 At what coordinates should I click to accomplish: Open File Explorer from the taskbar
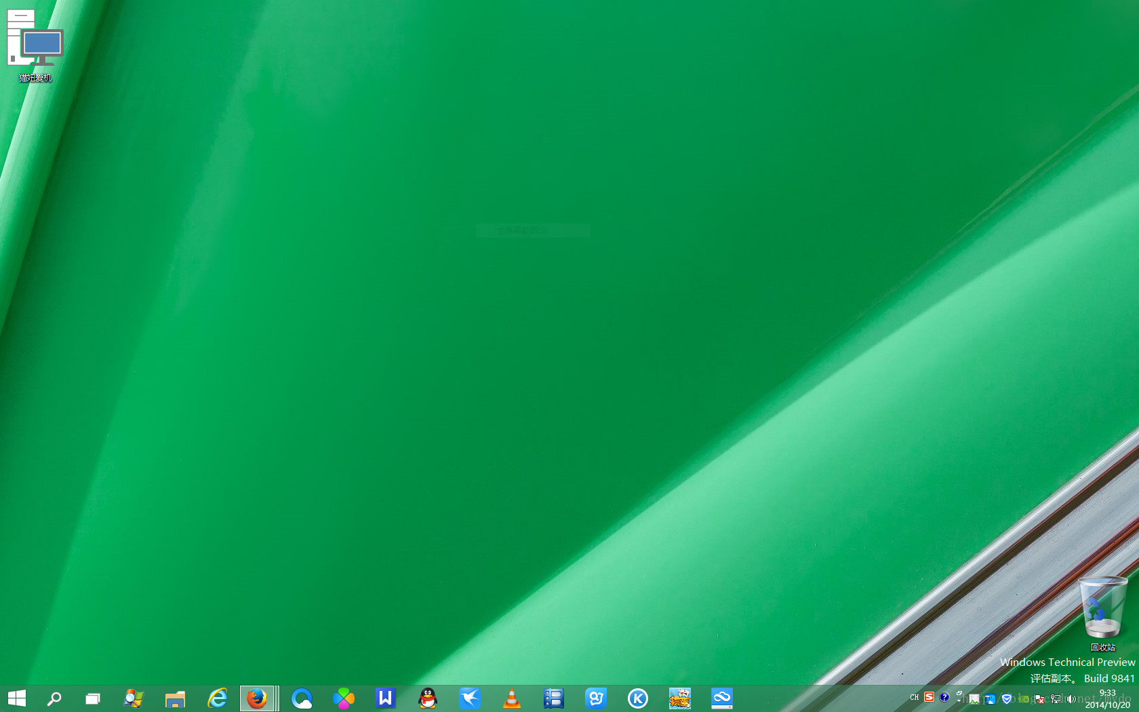pyautogui.click(x=176, y=698)
